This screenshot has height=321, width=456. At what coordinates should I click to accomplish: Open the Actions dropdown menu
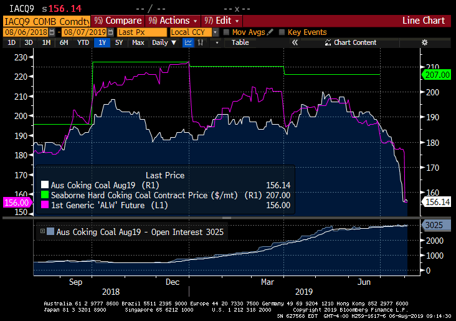[174, 21]
